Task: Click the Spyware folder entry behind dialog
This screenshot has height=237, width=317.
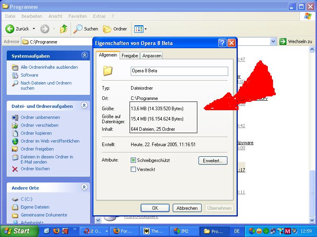Action: click(x=245, y=143)
